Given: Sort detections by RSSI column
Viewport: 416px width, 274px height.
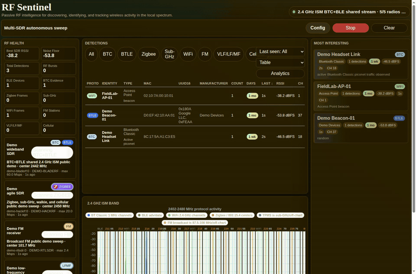Looking at the screenshot, I should [x=280, y=83].
